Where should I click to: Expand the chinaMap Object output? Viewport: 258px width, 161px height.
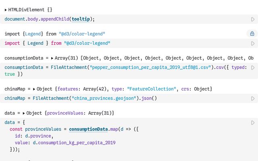click(x=34, y=89)
